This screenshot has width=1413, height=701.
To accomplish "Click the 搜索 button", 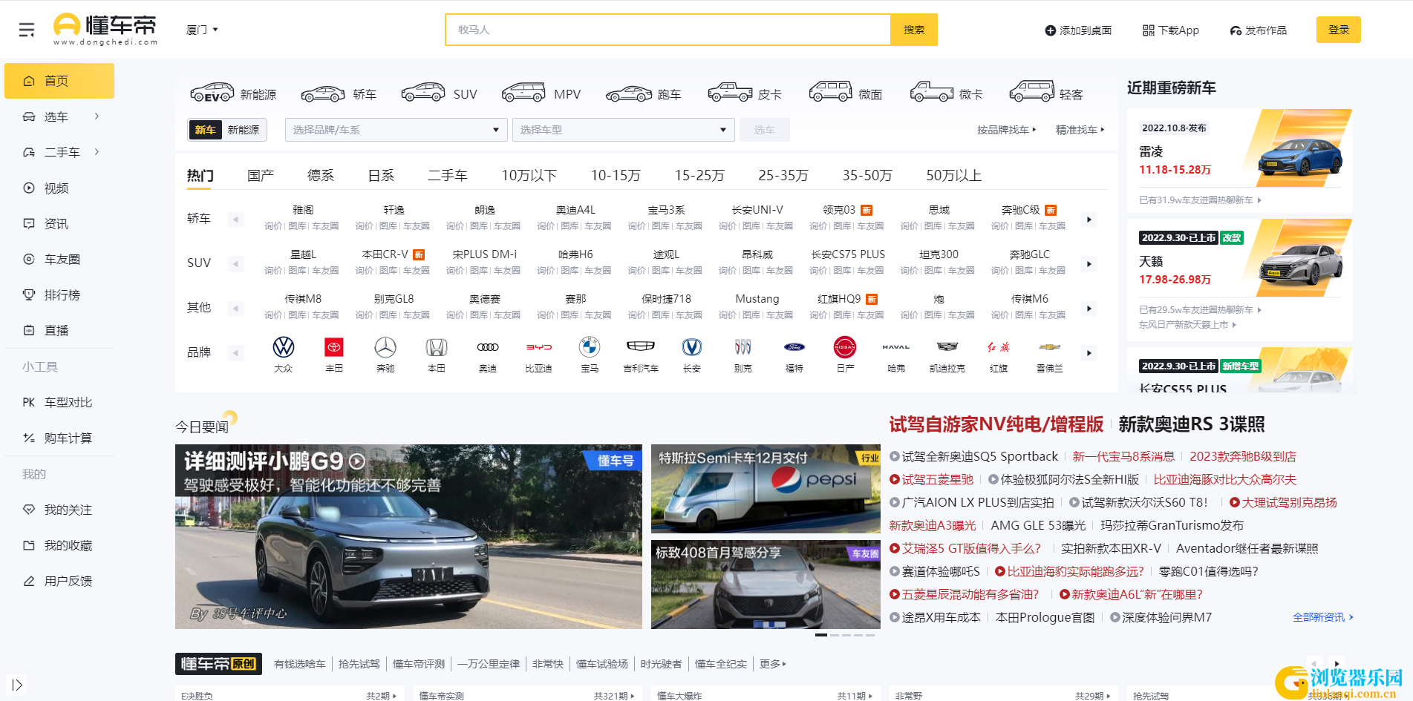I will tap(914, 30).
